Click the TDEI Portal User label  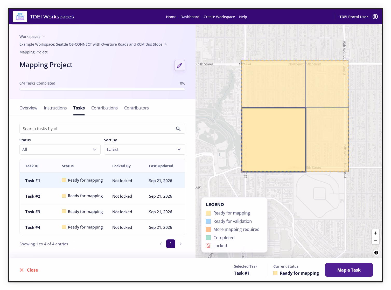click(x=354, y=17)
